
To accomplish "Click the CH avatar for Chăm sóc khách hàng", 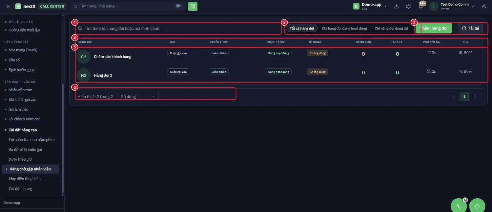I will (84, 57).
